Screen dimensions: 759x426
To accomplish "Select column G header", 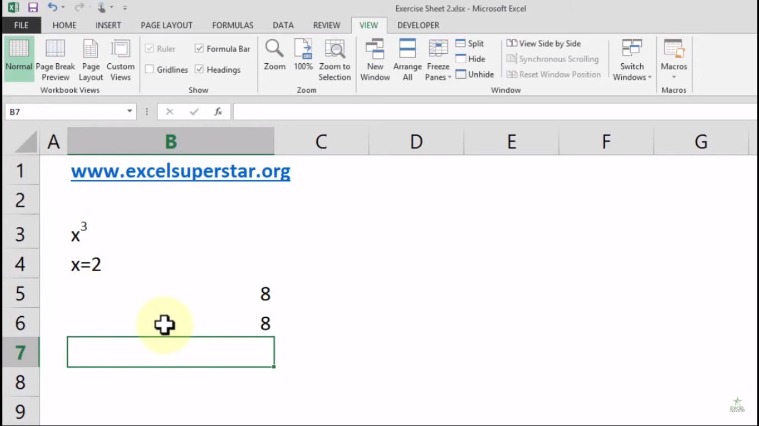I will [701, 141].
